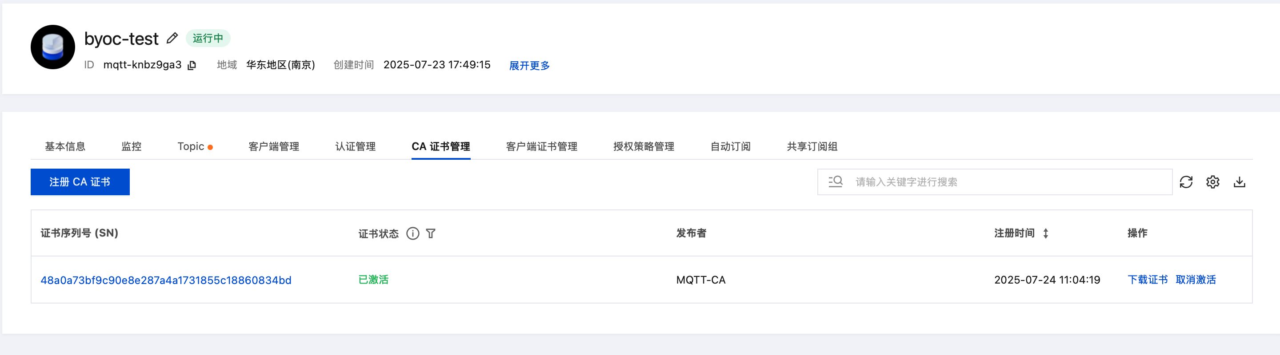Click the edit pencil next to byoc-test
Screen dimensions: 1280x355
tap(172, 38)
